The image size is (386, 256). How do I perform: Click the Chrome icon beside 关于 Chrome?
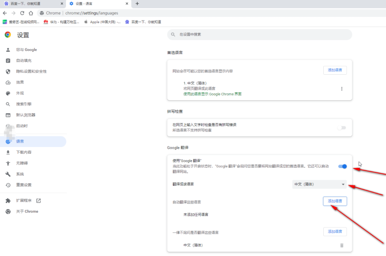tap(8, 212)
